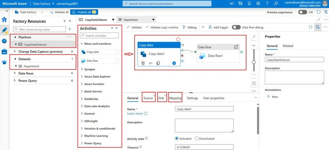This screenshot has height=150, width=329.
Task: Expand the Data flows section
Action: click(15, 73)
